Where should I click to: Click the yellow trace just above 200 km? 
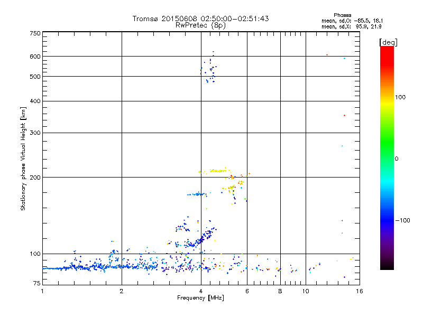215,171
